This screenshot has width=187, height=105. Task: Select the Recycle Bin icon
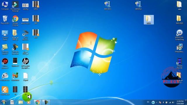coord(5,20)
